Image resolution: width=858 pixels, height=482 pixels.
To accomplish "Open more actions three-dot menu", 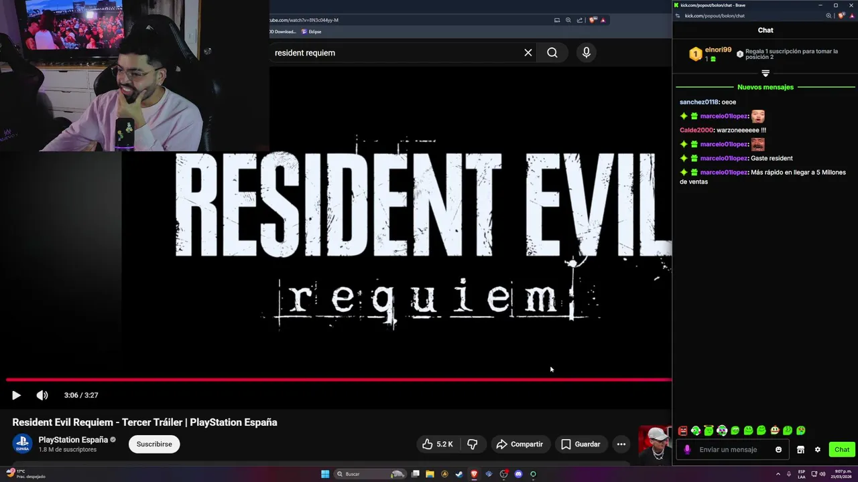I will pyautogui.click(x=621, y=444).
